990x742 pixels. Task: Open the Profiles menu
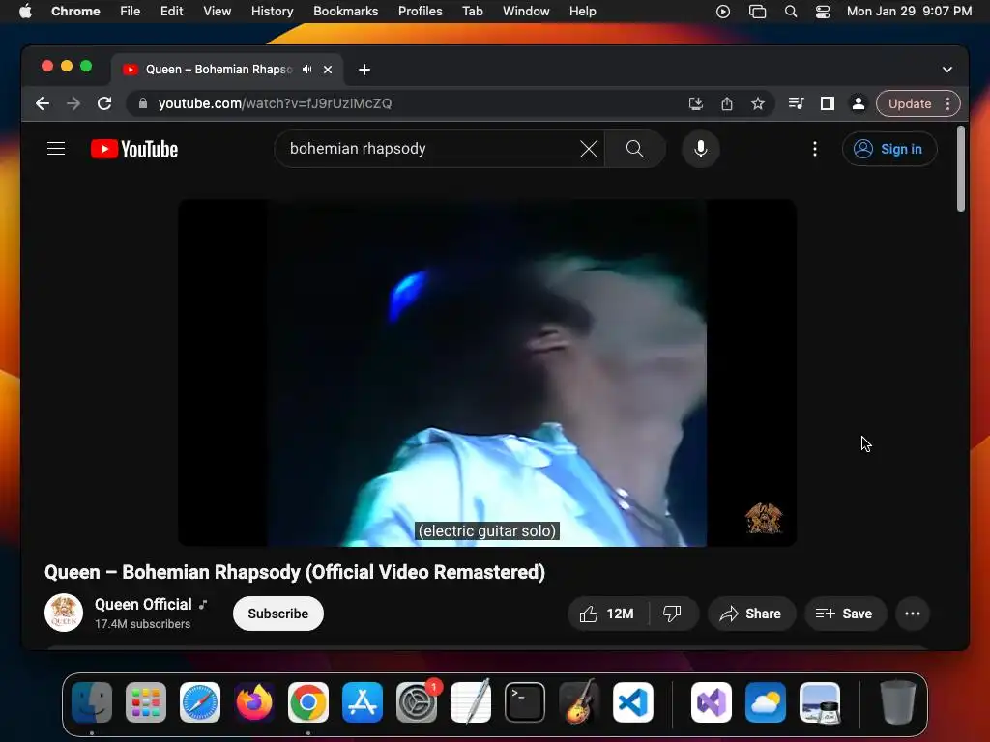(420, 12)
